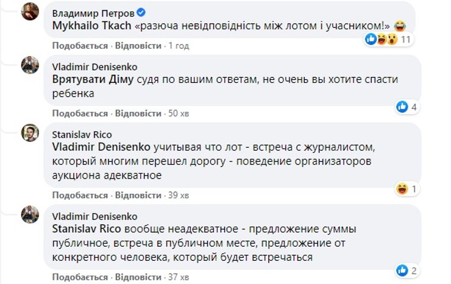
Task: Click the 50 хв timestamp
Action: coord(179,113)
